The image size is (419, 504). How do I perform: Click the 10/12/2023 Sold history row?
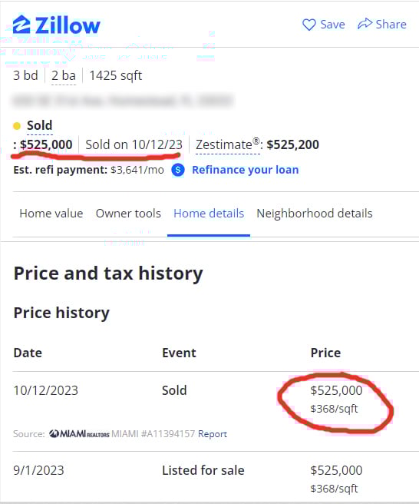click(x=216, y=400)
